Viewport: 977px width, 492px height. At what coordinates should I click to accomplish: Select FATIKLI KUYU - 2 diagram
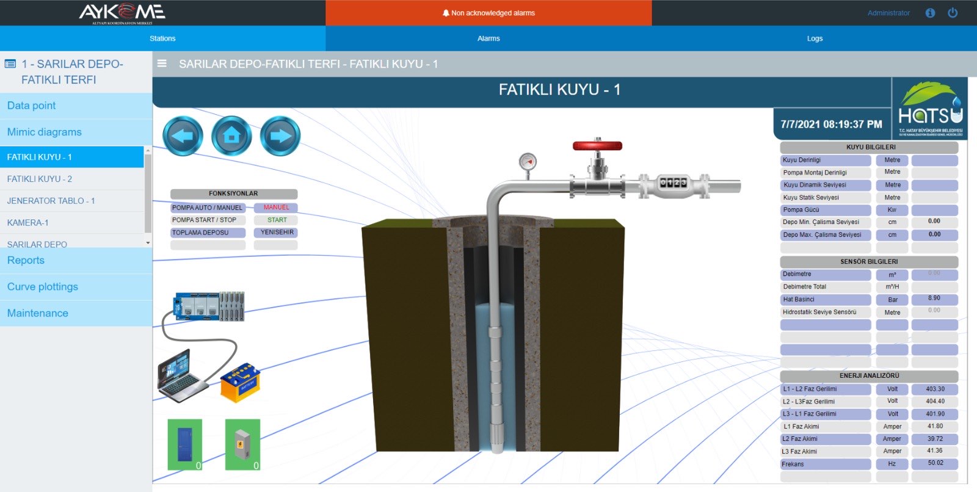point(72,179)
